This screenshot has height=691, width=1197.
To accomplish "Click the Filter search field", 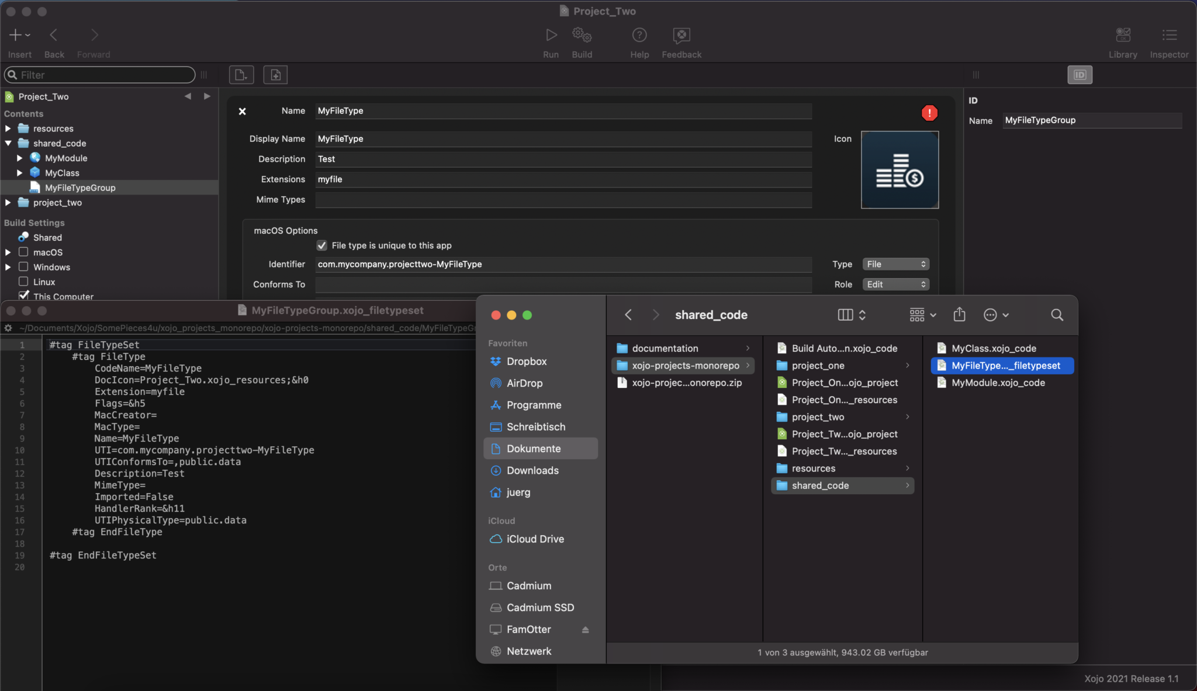I will pyautogui.click(x=100, y=75).
